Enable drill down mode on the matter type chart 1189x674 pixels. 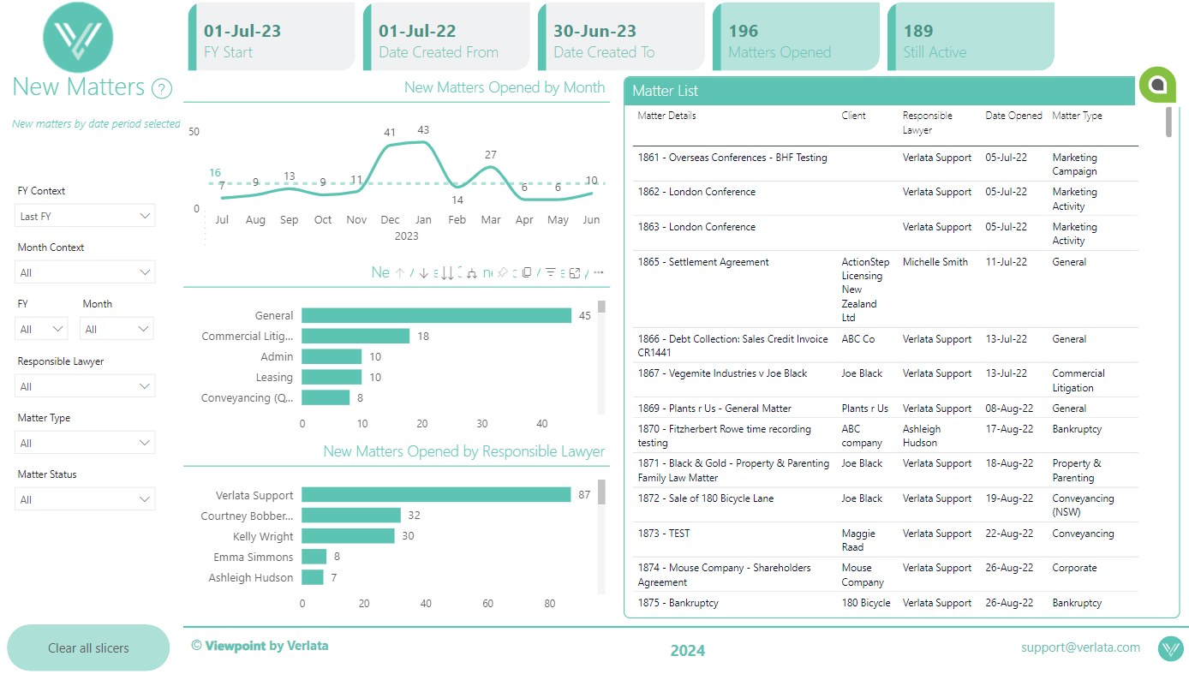[x=423, y=272]
